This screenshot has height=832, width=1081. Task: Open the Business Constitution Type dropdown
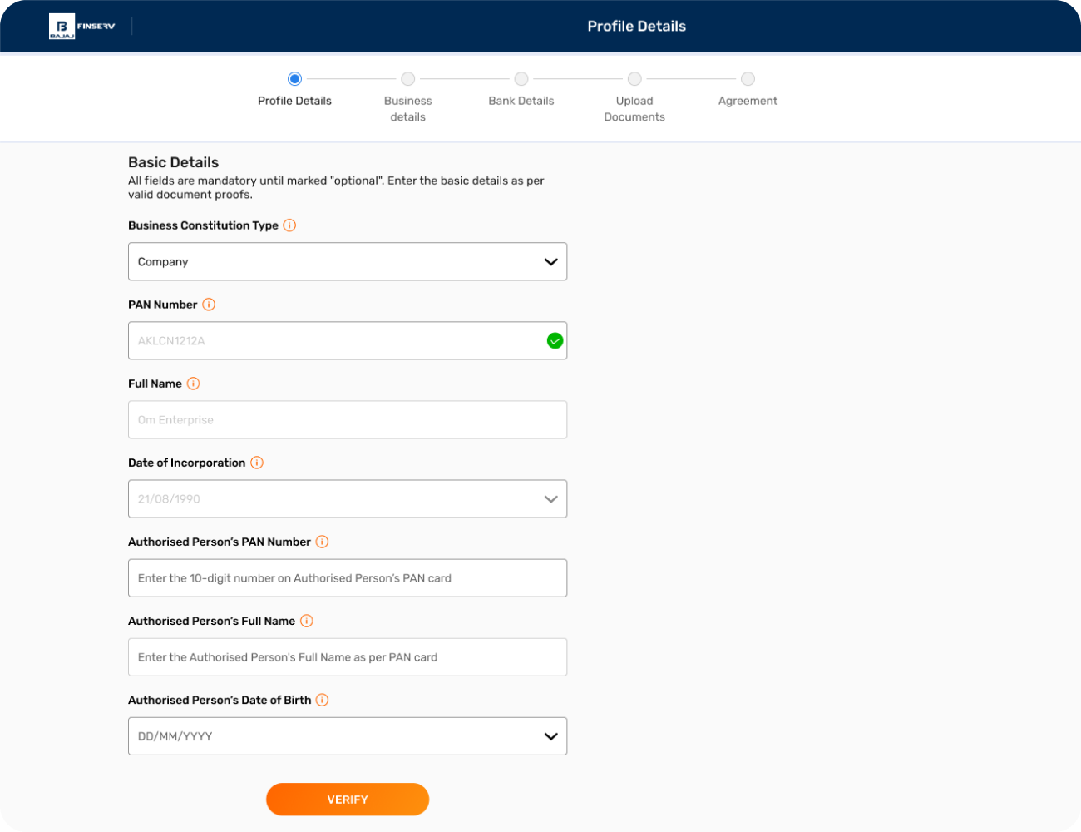[348, 261]
